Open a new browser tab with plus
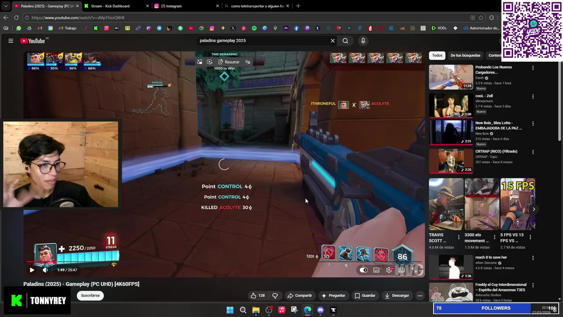Image resolution: width=563 pixels, height=317 pixels. [298, 6]
